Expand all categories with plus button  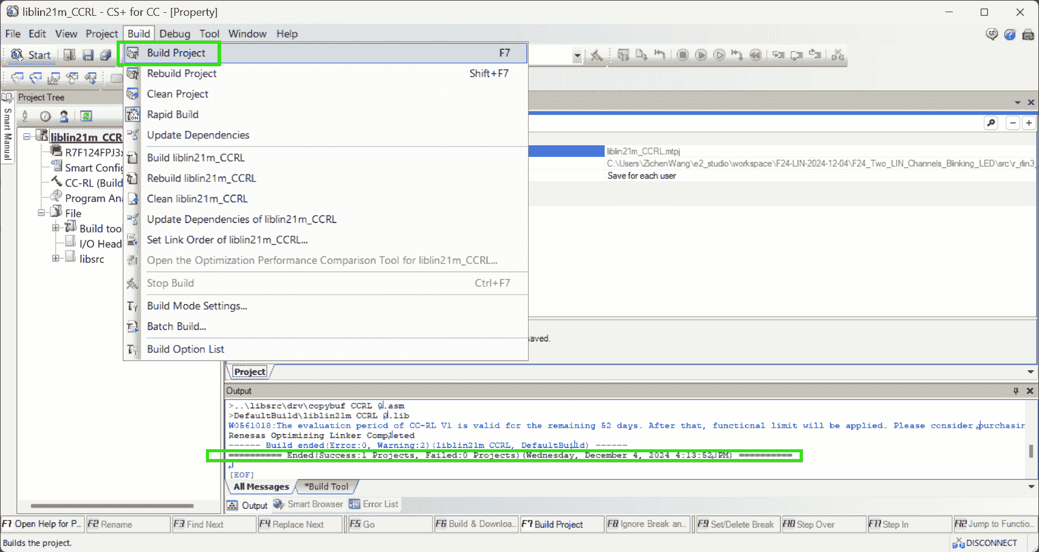[1029, 123]
